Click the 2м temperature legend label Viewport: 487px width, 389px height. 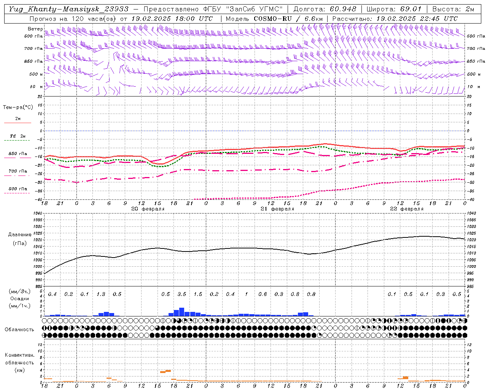click(18, 119)
